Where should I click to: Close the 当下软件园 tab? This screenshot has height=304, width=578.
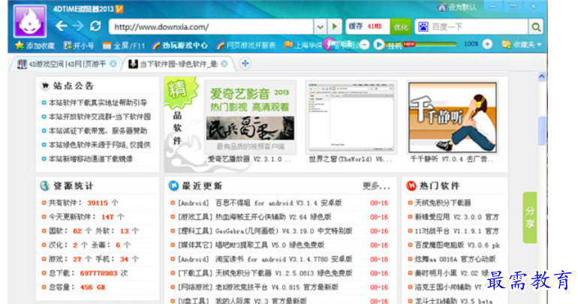(224, 64)
